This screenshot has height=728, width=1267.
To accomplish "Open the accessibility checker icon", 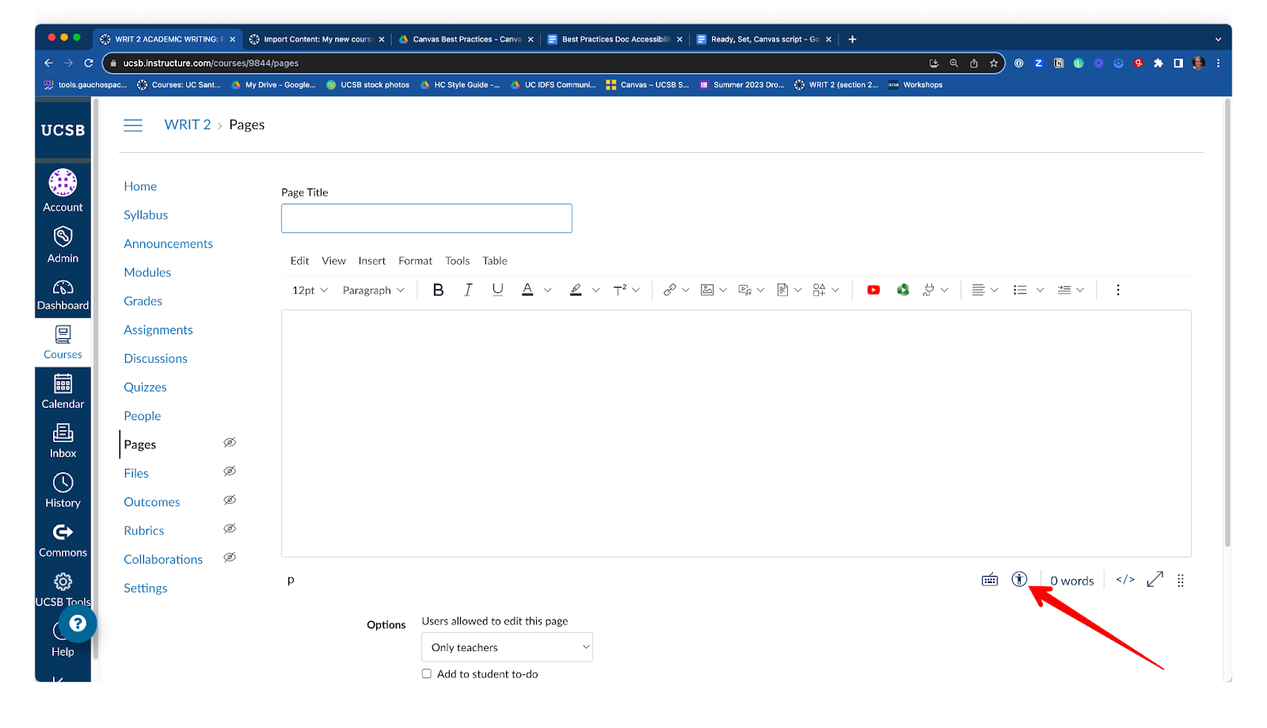I will pyautogui.click(x=1019, y=580).
